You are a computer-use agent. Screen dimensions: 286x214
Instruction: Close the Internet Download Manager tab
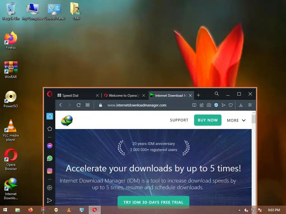pos(190,96)
